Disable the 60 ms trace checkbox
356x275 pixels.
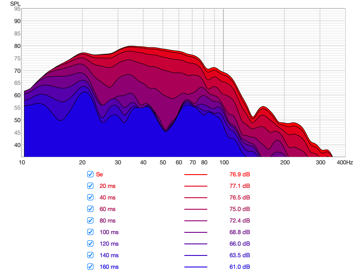point(90,209)
